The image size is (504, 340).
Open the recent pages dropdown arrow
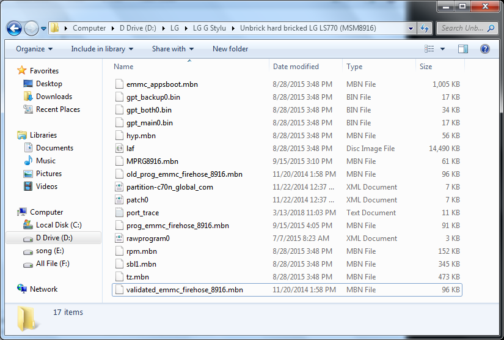point(44,29)
